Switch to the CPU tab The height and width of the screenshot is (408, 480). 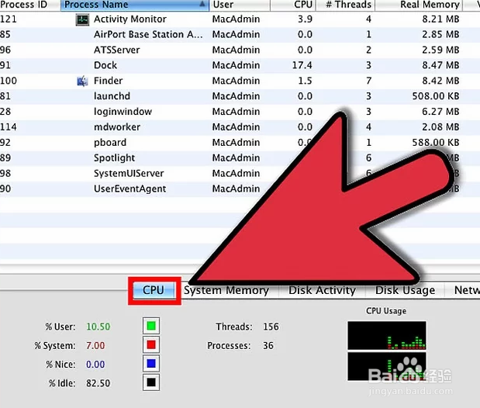click(154, 290)
